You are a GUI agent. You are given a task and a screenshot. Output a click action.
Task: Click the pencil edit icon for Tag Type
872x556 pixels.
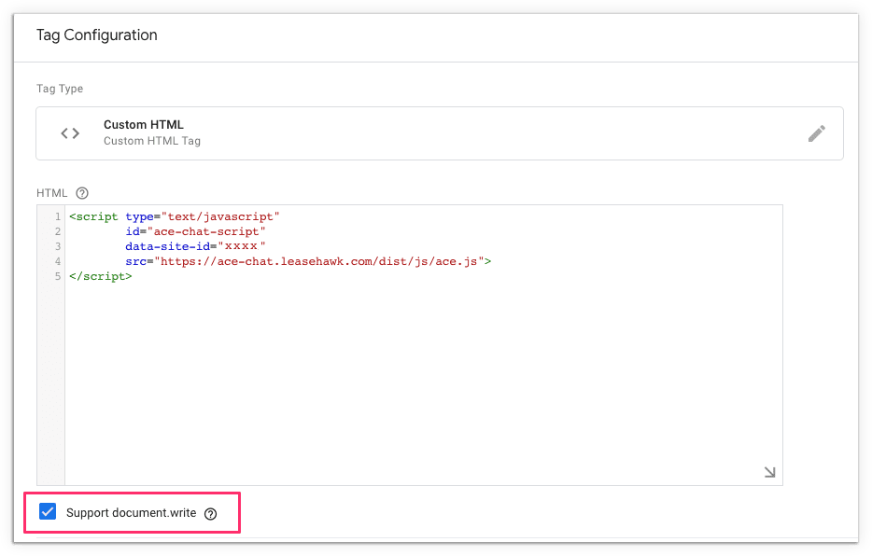click(816, 133)
